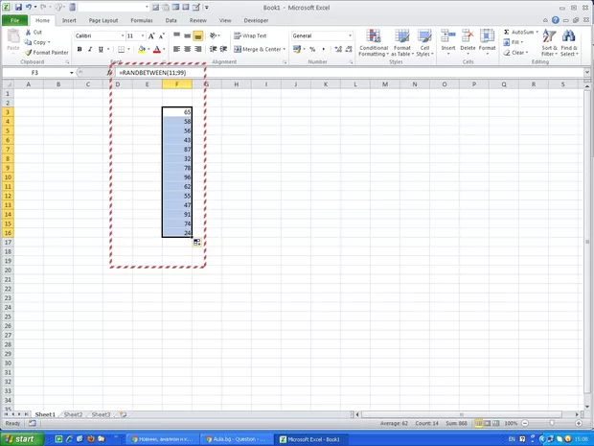The image size is (594, 446).
Task: Open the Name Box dropdown arrow
Action: [x=71, y=73]
